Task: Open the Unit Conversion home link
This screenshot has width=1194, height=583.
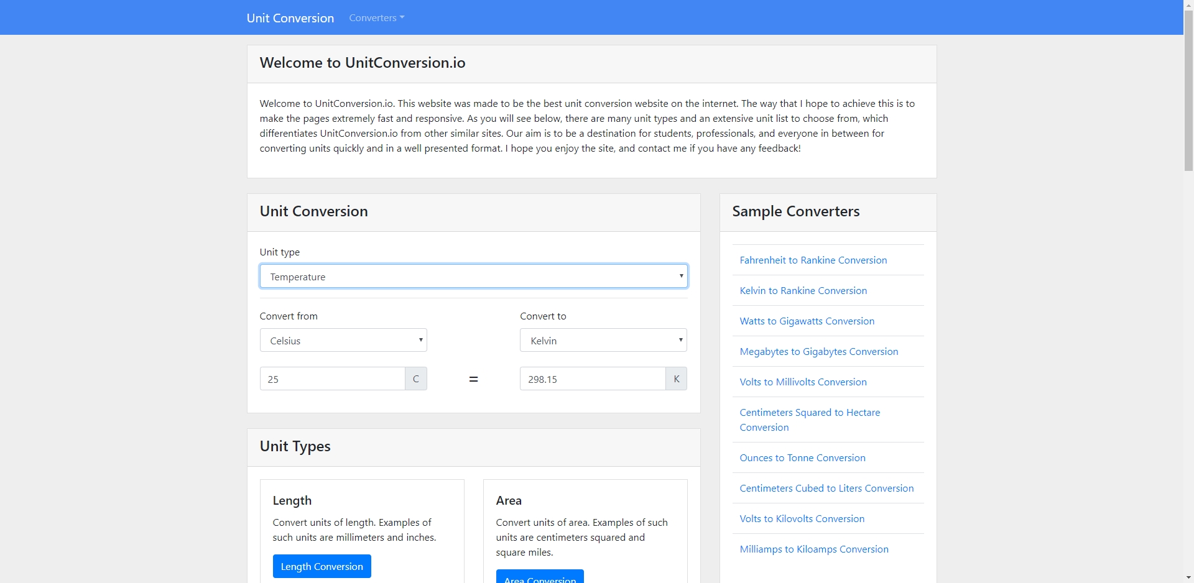Action: (290, 18)
